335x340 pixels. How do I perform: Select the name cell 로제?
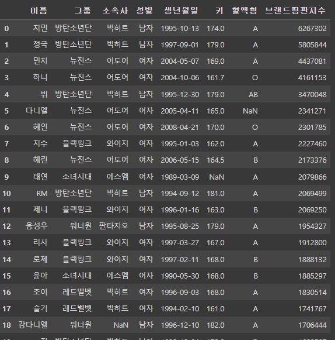point(40,259)
